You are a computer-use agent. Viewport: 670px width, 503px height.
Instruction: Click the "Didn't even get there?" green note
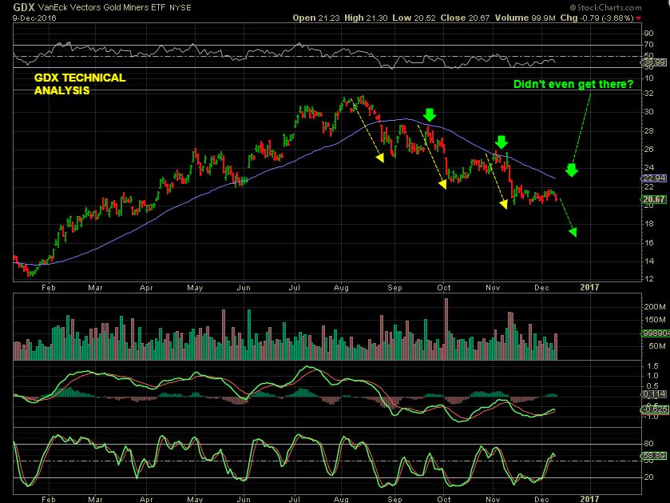[573, 84]
